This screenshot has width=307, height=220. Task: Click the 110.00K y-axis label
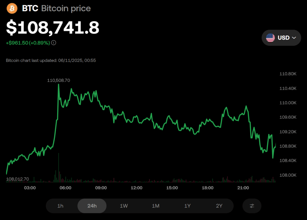pos(288,103)
